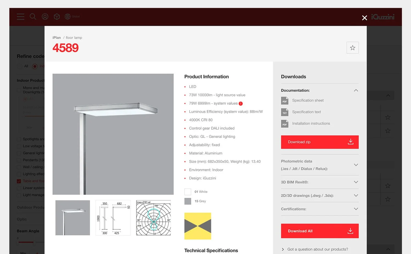This screenshot has width=411, height=254.
Task: Click the Download All button
Action: pyautogui.click(x=320, y=231)
